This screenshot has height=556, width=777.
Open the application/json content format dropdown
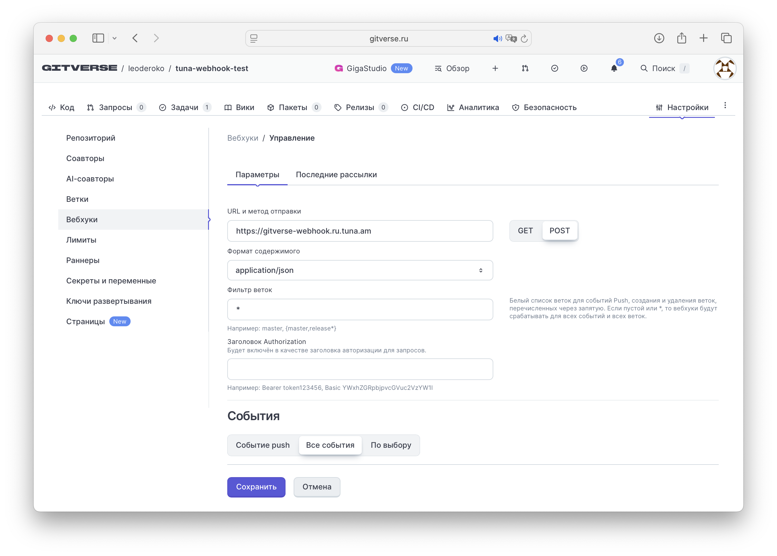360,270
